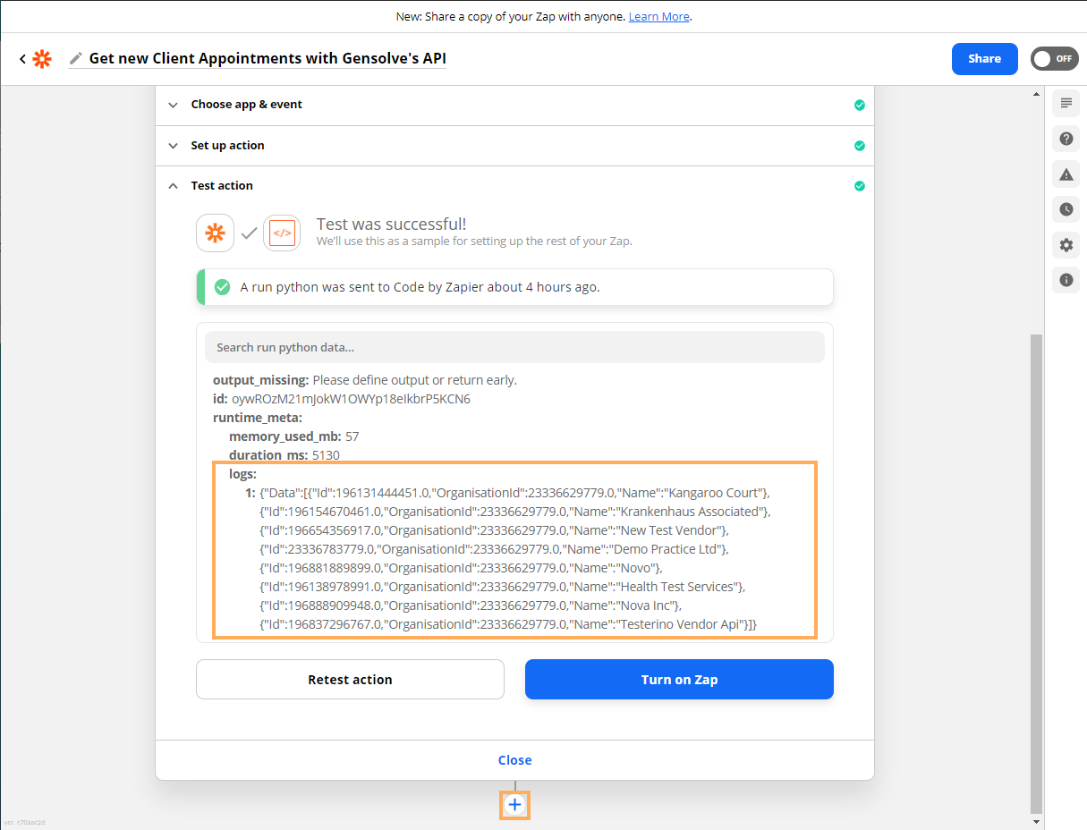Open the clock history icon
1087x830 pixels.
[1066, 209]
